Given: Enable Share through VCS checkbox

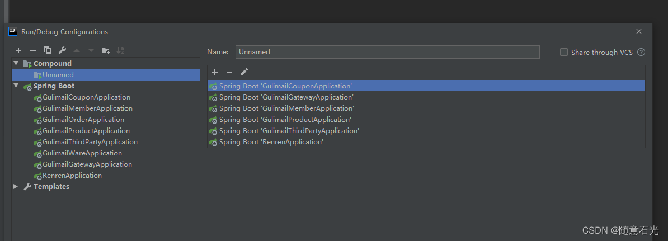Looking at the screenshot, I should click(x=564, y=52).
